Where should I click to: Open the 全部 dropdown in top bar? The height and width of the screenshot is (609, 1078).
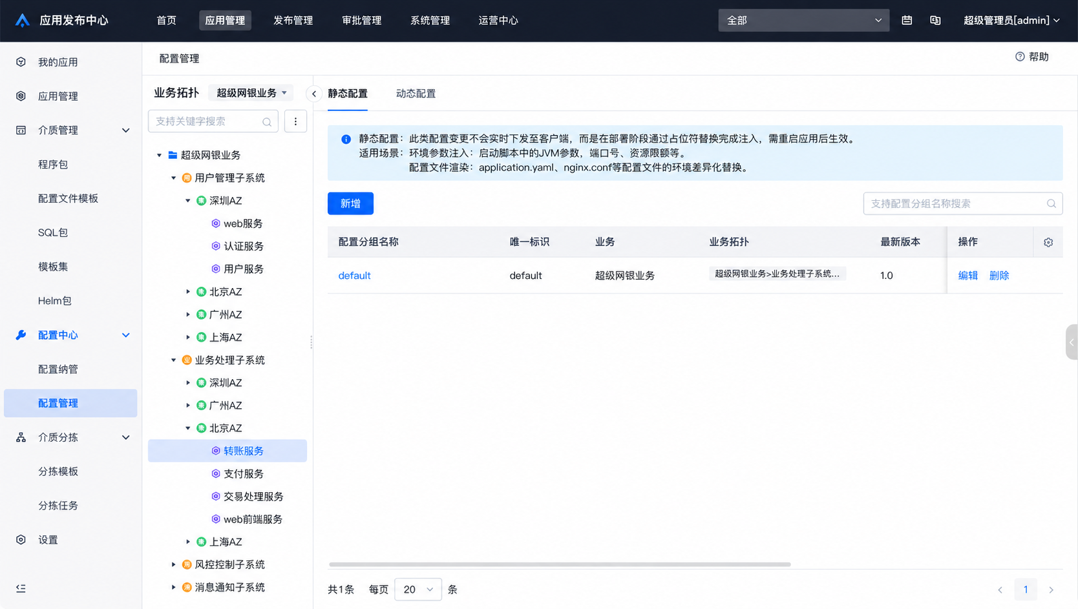point(803,21)
